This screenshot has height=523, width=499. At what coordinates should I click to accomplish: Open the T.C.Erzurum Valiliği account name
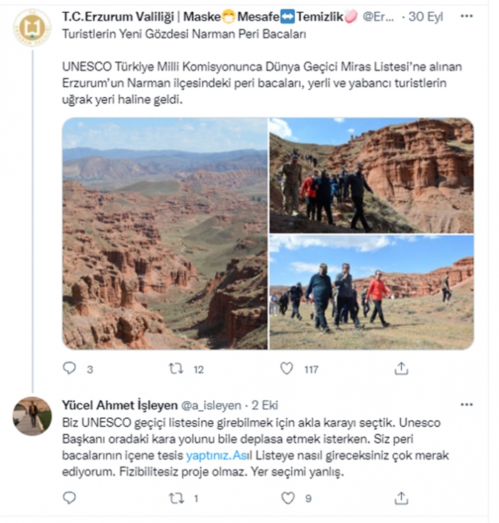point(118,16)
